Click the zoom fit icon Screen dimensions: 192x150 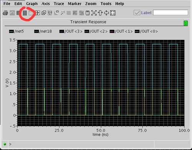point(94,13)
